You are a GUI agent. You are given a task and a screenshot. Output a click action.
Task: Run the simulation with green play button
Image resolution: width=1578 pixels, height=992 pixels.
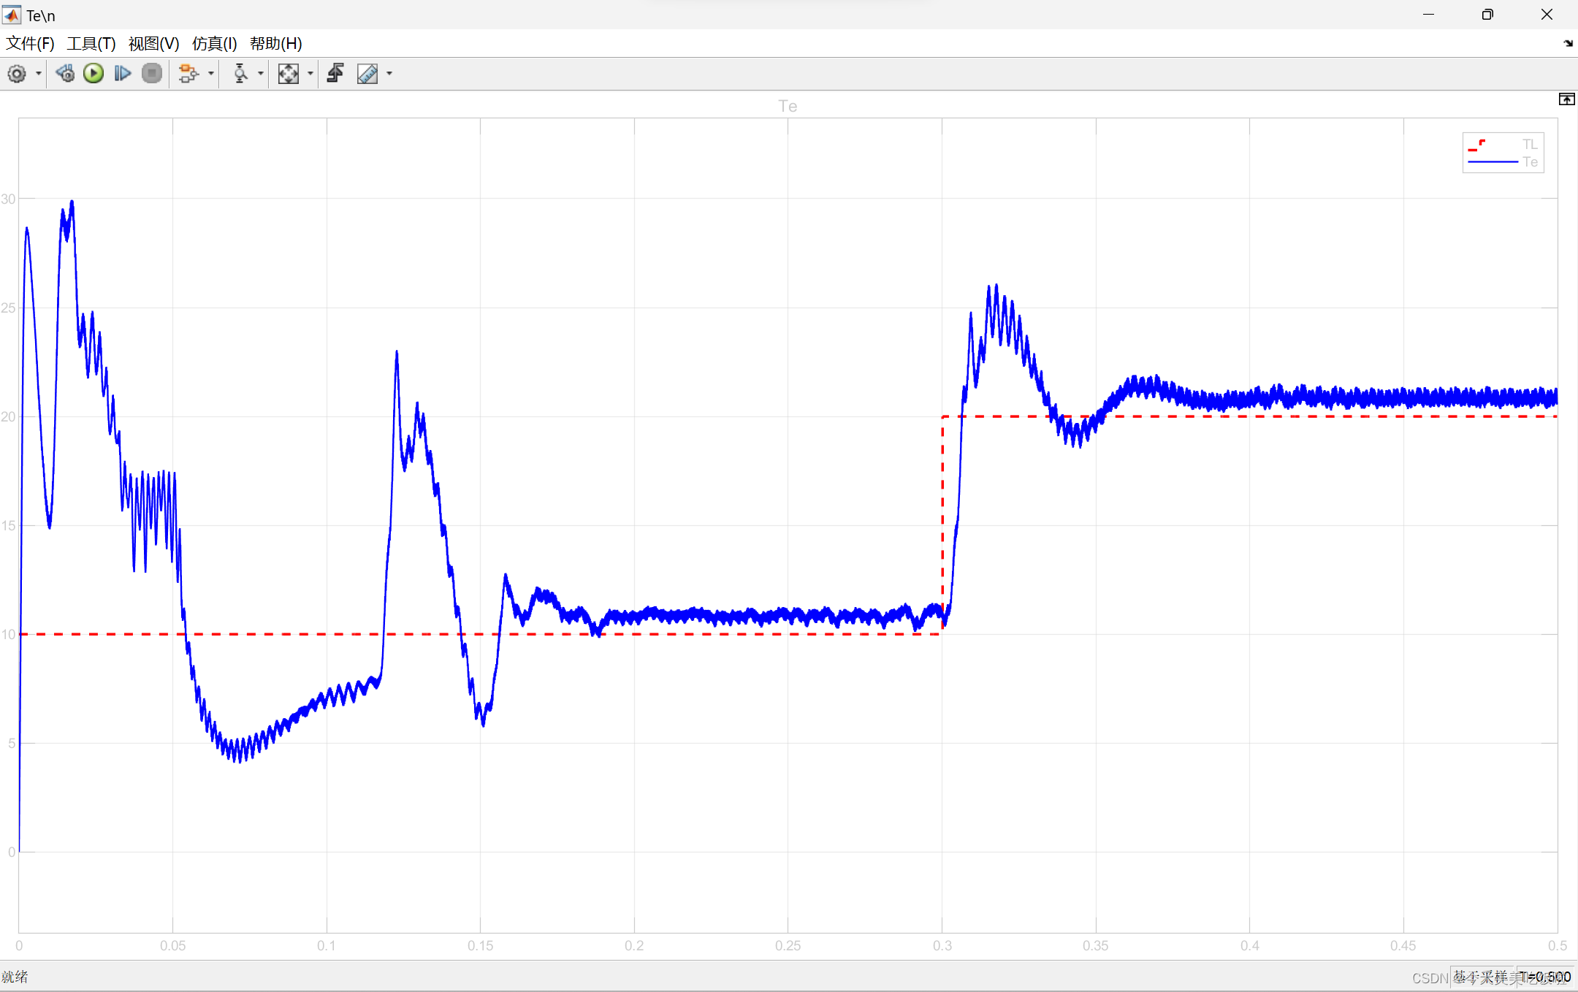pos(94,74)
